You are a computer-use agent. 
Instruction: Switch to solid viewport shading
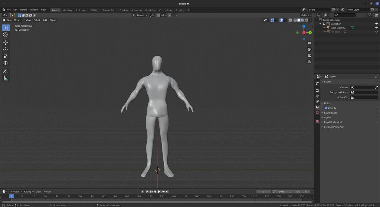pyautogui.click(x=299, y=20)
